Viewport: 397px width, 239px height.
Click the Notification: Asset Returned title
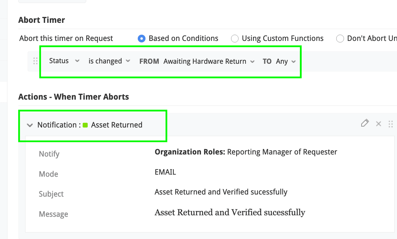[90, 125]
